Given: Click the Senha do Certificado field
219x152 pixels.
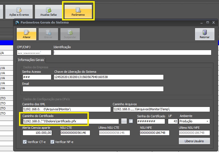Looking at the screenshot, I should (151, 121).
